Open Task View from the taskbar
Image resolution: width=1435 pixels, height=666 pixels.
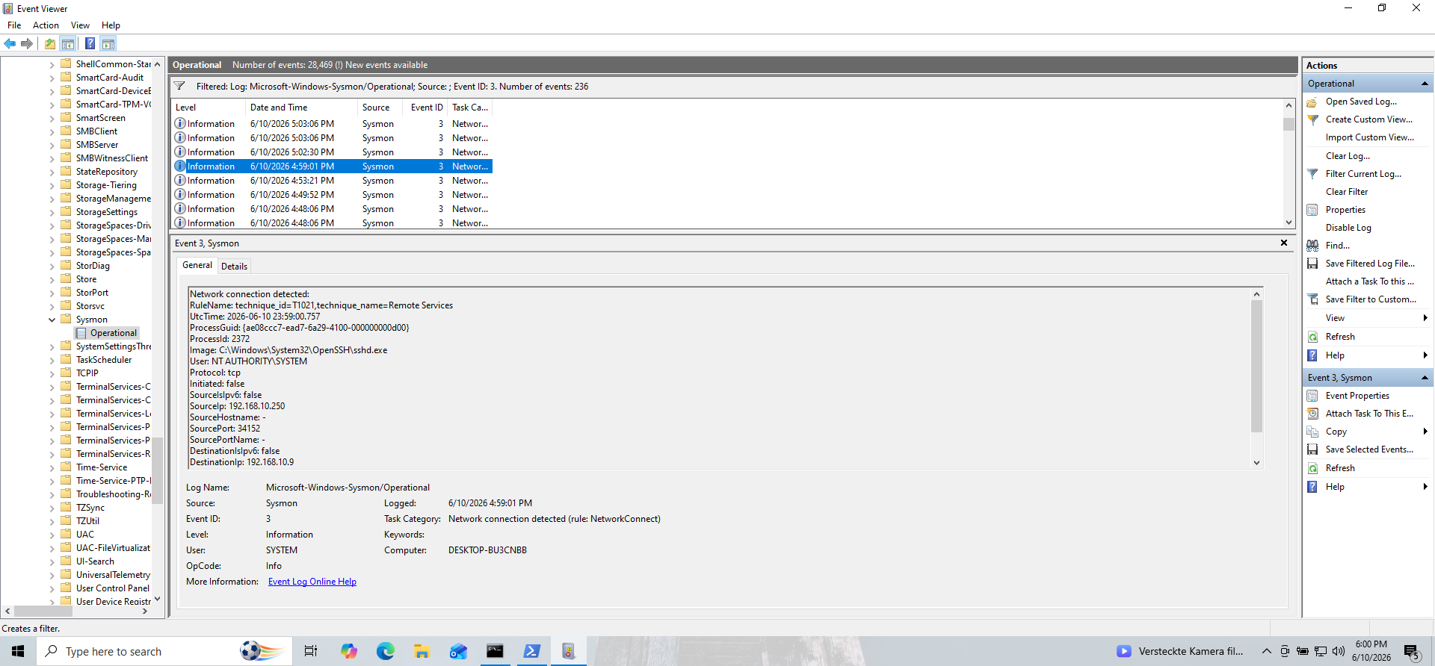pyautogui.click(x=311, y=651)
